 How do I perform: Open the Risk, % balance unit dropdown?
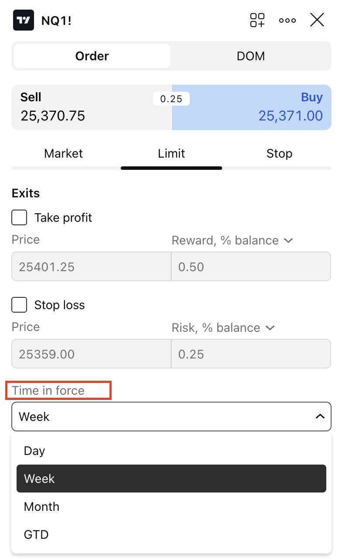tap(223, 328)
